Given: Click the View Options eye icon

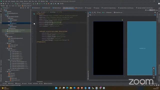Looking at the screenshot, I should [90, 15].
